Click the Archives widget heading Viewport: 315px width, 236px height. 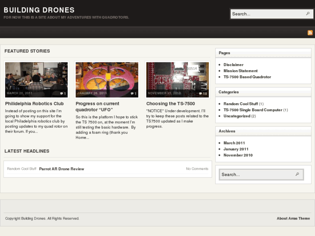click(227, 131)
